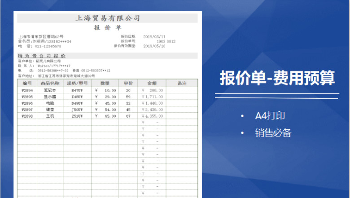
Task: Select cell ¥2894 in the 编号 column
Action: point(27,90)
